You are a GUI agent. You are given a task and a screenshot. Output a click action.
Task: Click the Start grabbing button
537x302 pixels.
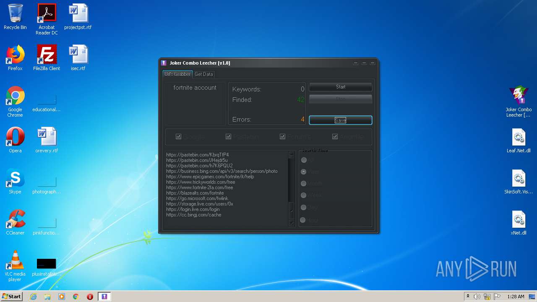click(341, 87)
